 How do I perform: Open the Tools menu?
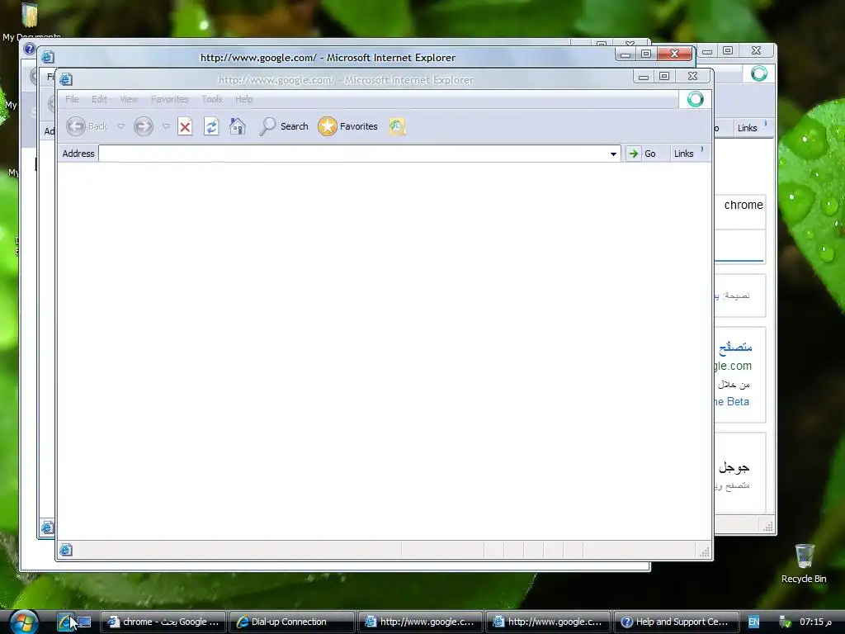click(212, 99)
